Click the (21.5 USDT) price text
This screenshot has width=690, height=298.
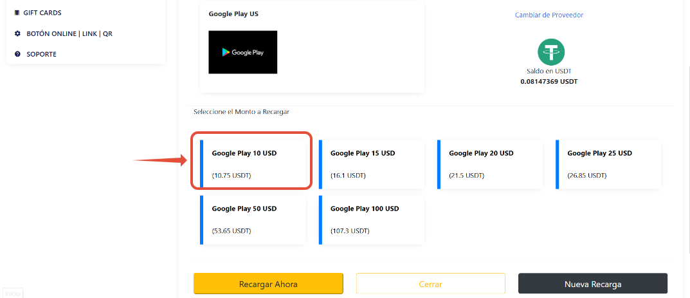pos(466,176)
